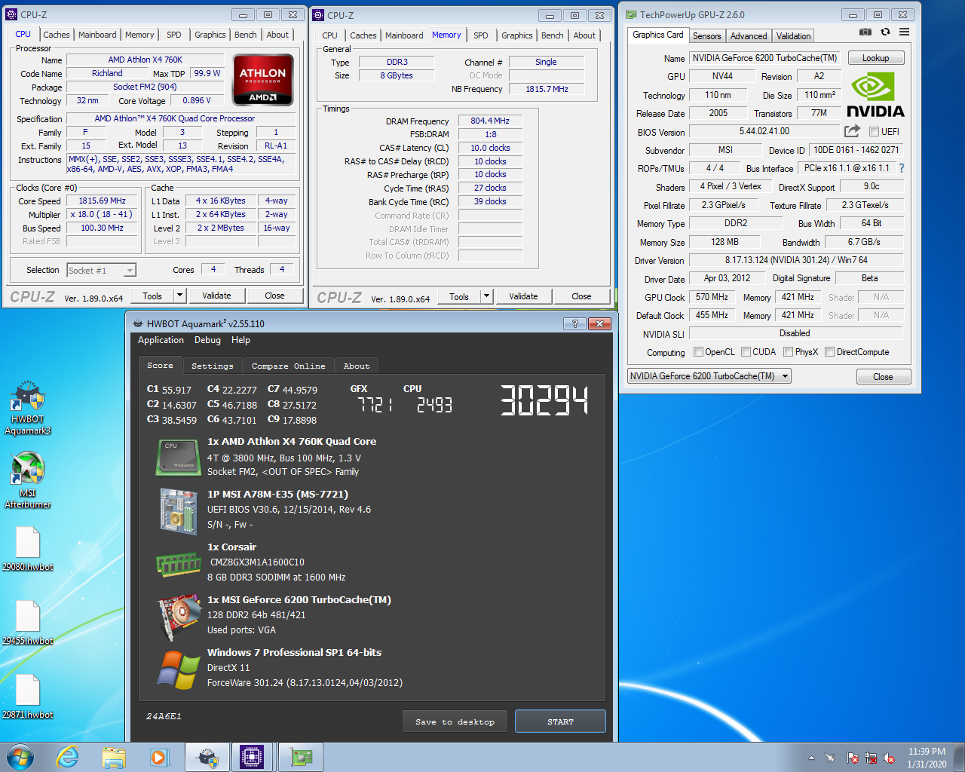The image size is (965, 772).
Task: Click the CPU chip icon in Aquamark
Action: 178,457
